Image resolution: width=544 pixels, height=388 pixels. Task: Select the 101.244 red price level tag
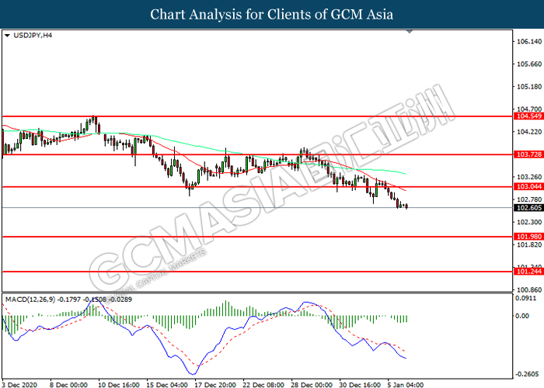click(x=528, y=272)
